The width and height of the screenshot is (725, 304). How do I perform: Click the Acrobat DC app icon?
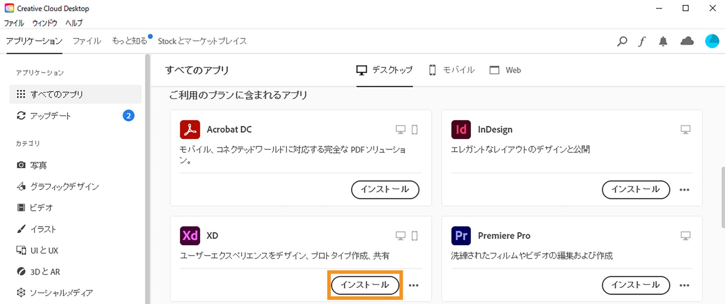coord(190,130)
